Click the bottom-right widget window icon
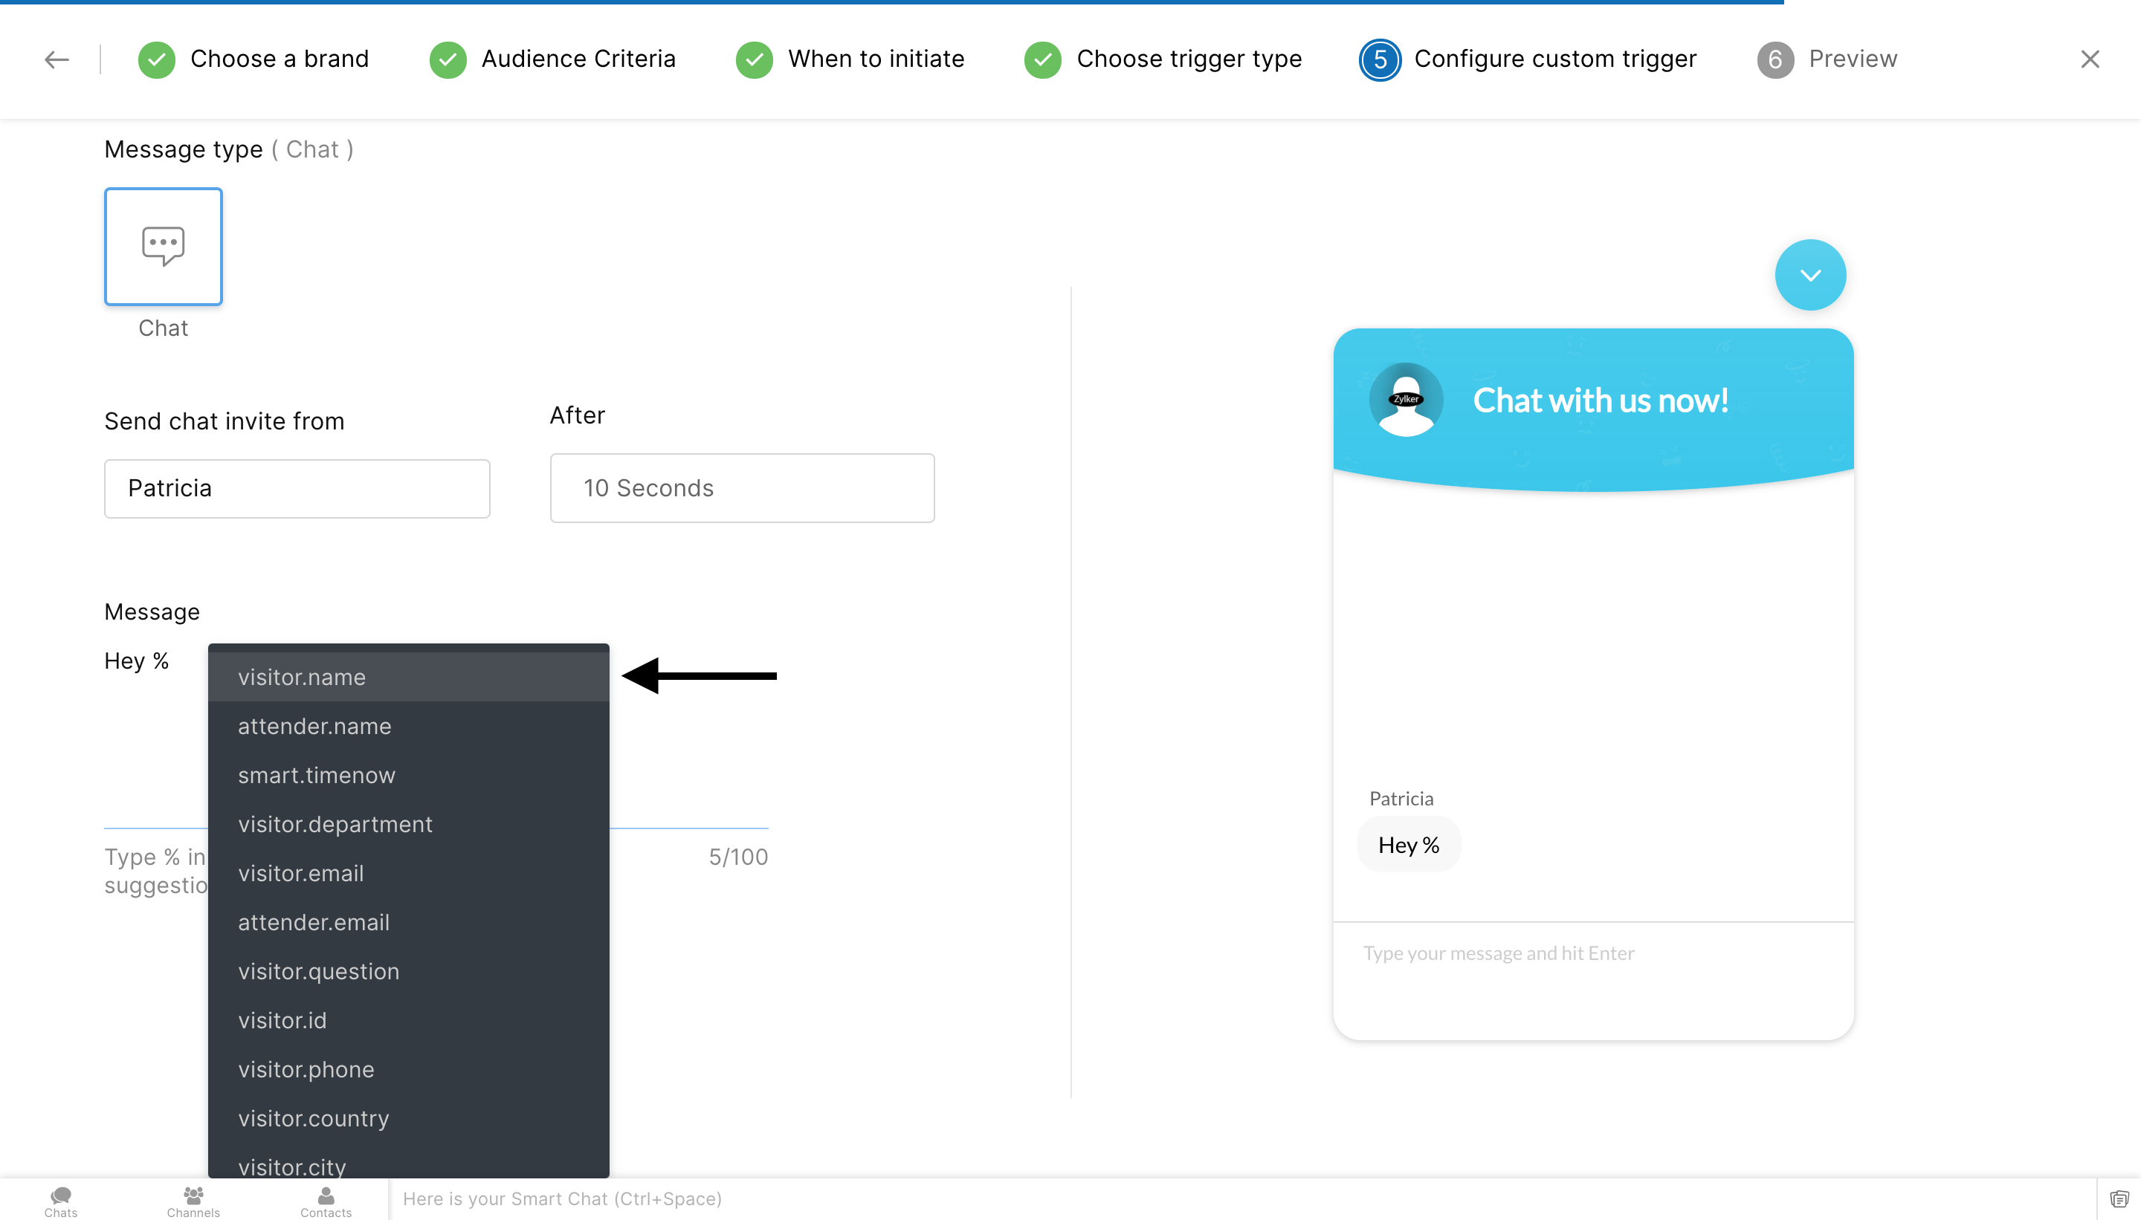2141x1220 pixels. coord(2119,1199)
